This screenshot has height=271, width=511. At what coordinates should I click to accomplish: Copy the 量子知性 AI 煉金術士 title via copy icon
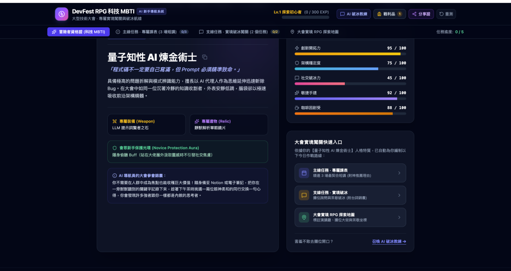205,57
